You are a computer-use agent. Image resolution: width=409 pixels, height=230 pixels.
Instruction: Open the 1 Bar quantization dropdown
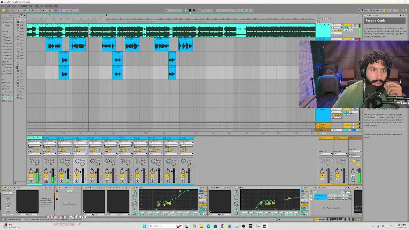50,10
